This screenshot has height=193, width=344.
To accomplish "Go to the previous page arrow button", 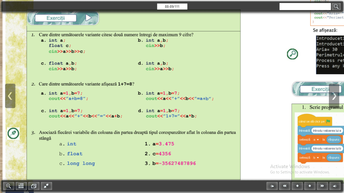I will pyautogui.click(x=297, y=186).
